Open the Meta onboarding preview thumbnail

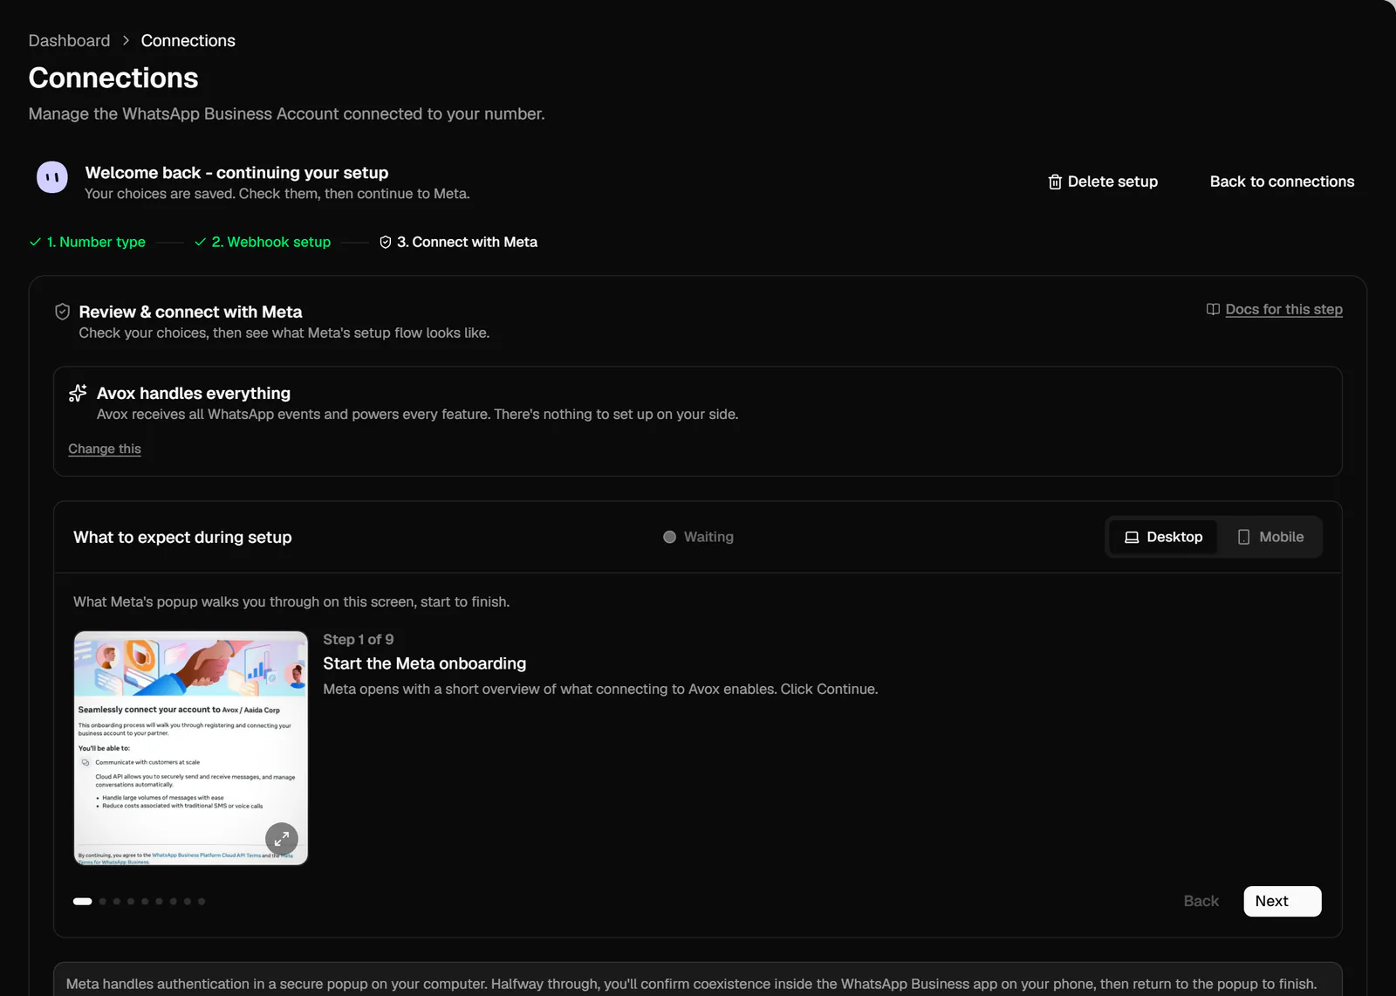(191, 748)
